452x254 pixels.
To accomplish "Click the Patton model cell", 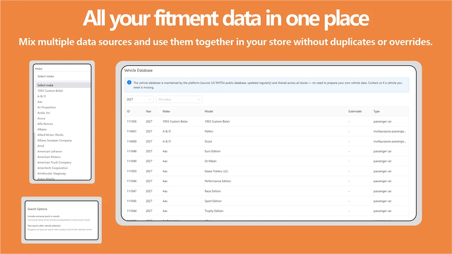I will tap(209, 131).
